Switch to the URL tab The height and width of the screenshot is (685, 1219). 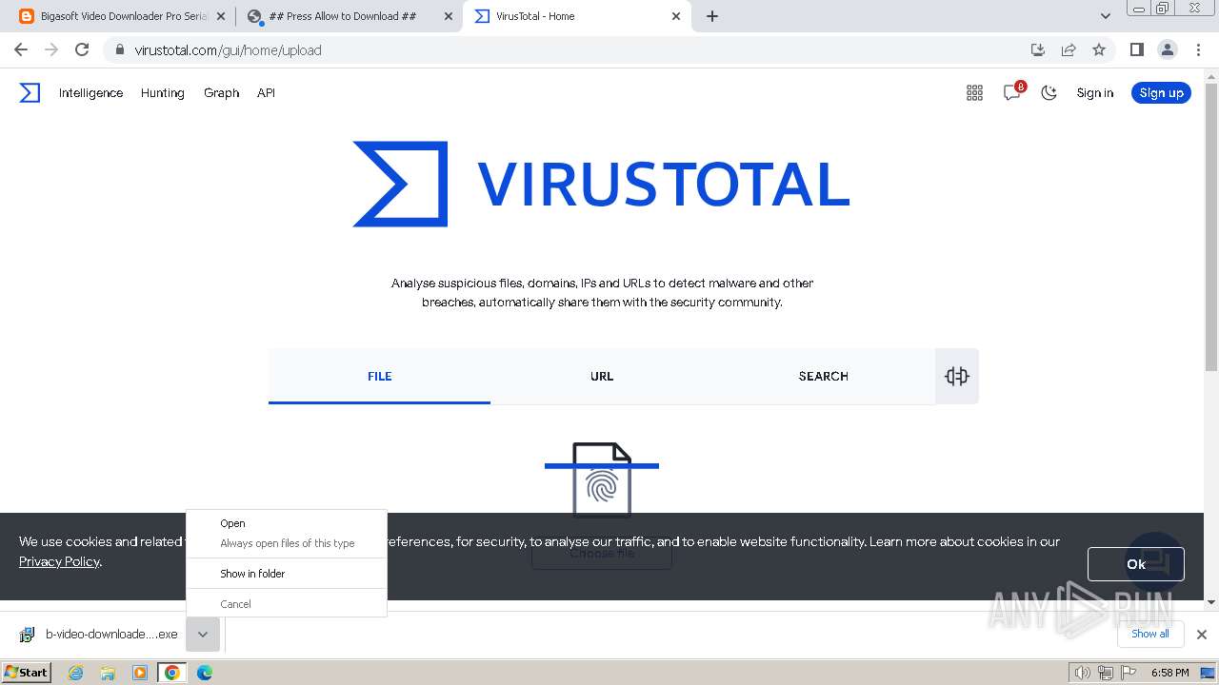tap(602, 376)
